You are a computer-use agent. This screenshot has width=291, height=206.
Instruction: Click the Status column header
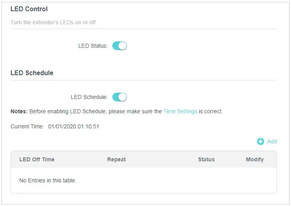click(207, 159)
